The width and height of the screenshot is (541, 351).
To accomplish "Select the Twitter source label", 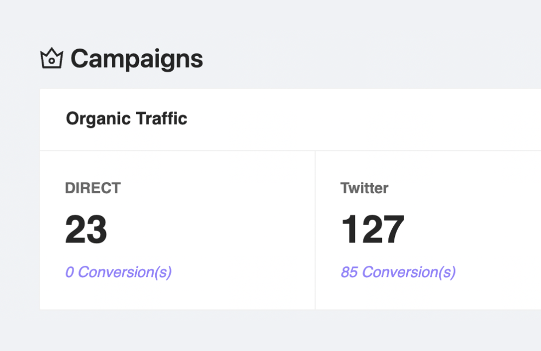I will [364, 188].
